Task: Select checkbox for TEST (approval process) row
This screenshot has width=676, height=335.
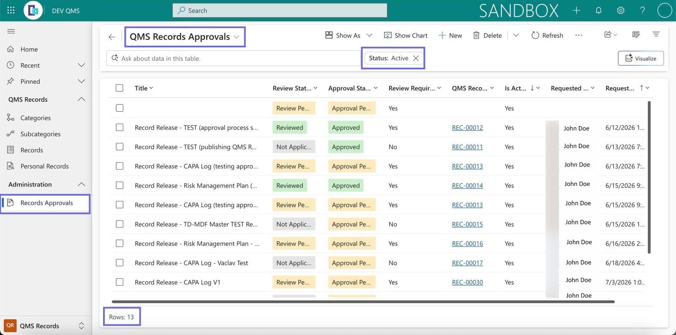Action: point(120,127)
